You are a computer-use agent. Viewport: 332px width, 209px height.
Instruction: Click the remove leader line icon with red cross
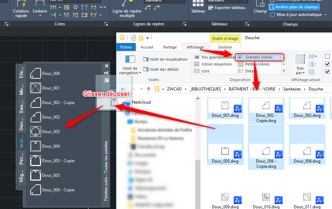point(157,8)
